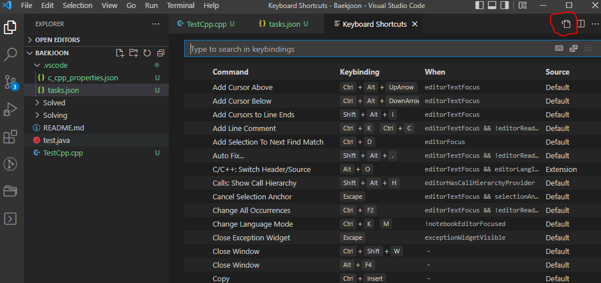
Task: Open the folders icon in activity bar
Action: pyautogui.click(x=10, y=191)
